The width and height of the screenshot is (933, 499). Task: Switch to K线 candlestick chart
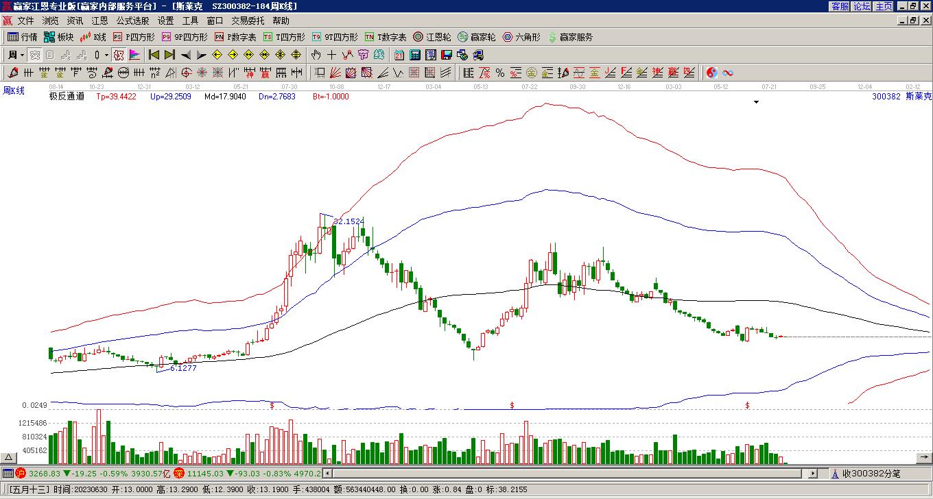[93, 37]
